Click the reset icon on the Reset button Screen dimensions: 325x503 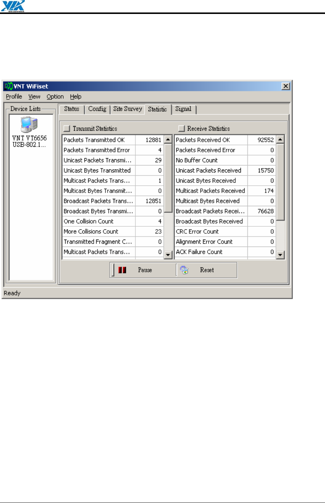click(x=184, y=270)
